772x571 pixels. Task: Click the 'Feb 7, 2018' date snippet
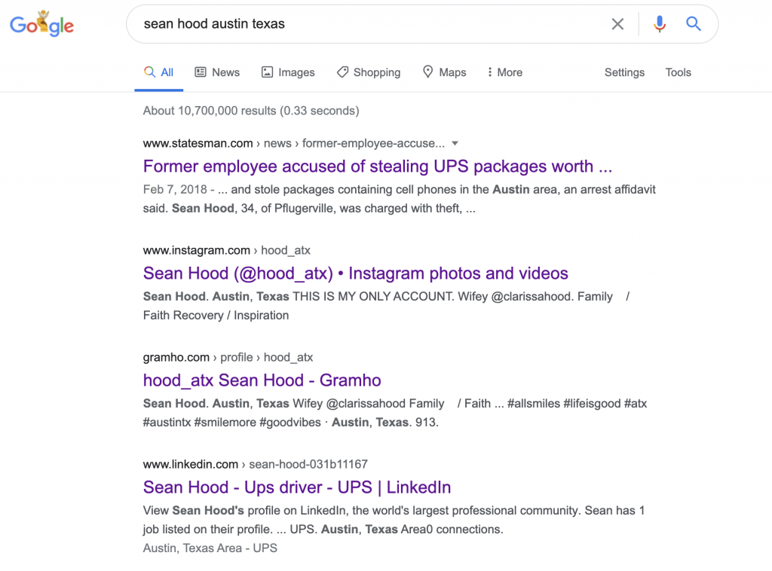pos(175,189)
